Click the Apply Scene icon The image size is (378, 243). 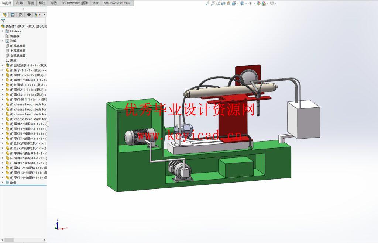pos(264,3)
